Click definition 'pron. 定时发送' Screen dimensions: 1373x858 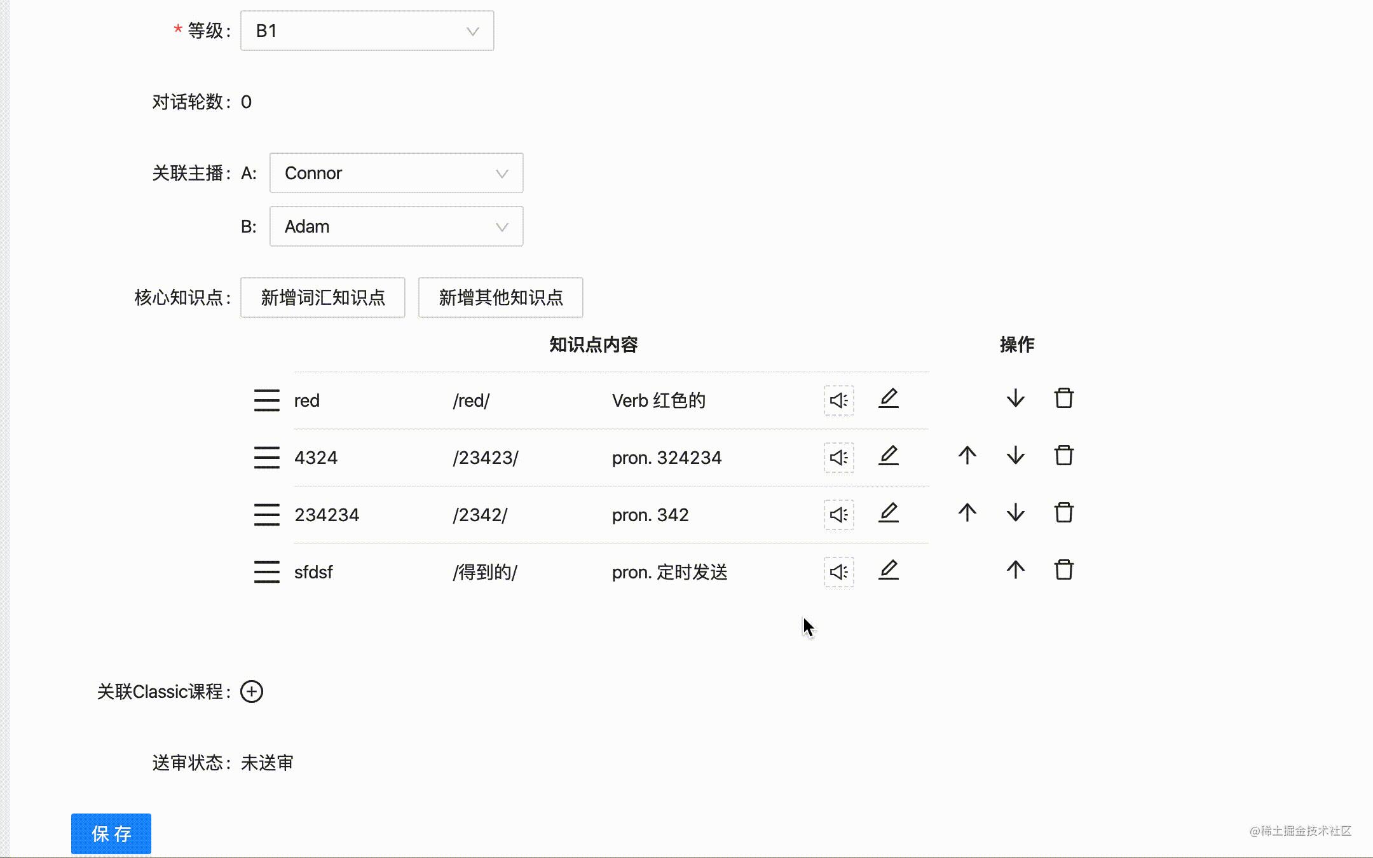(670, 572)
